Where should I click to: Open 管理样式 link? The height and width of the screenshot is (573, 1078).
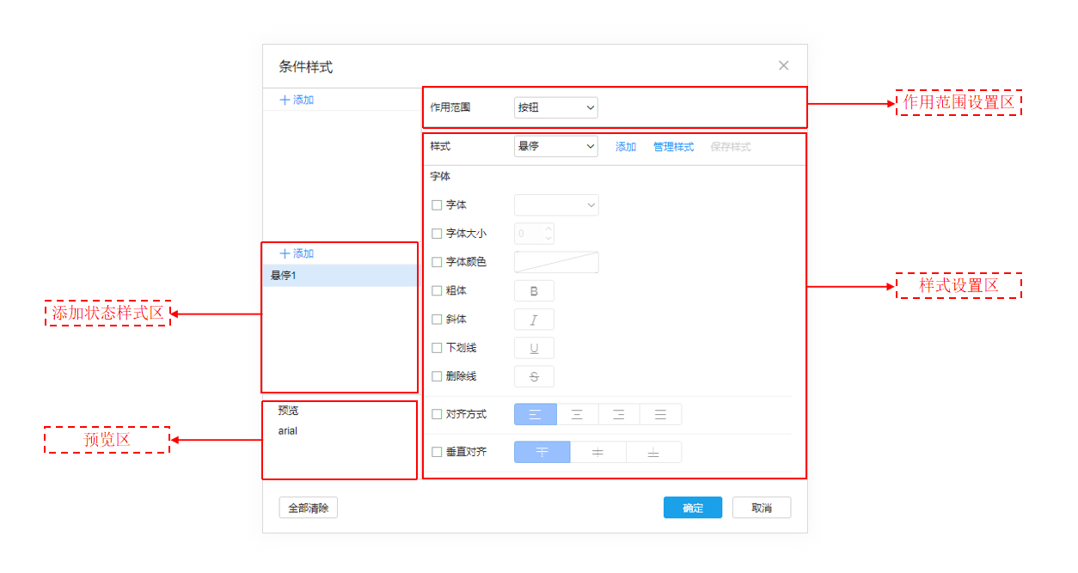click(673, 146)
